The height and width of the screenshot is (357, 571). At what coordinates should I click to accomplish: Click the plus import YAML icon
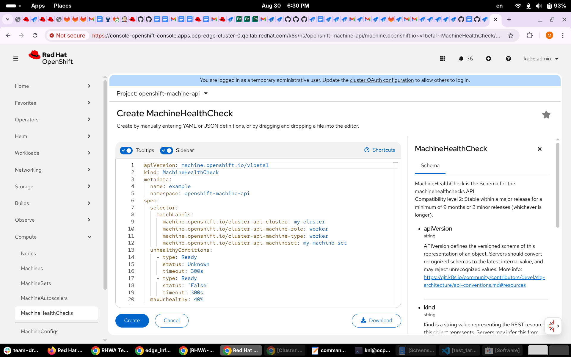click(488, 59)
